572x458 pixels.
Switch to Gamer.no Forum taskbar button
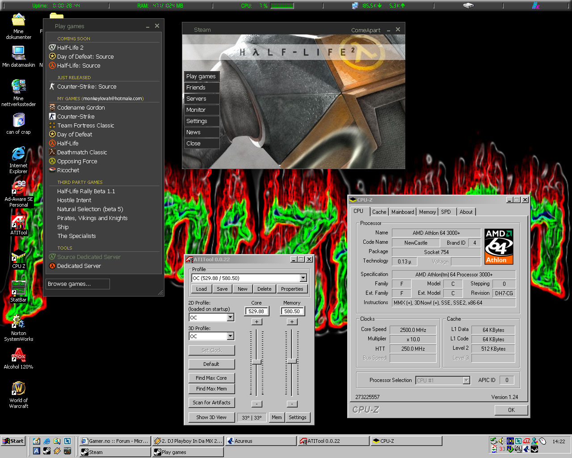(115, 441)
